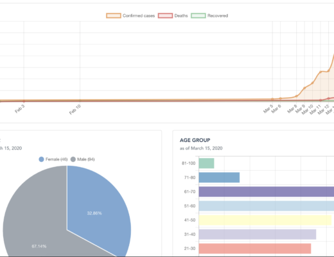Click the AGE GROUP heading

click(x=195, y=140)
